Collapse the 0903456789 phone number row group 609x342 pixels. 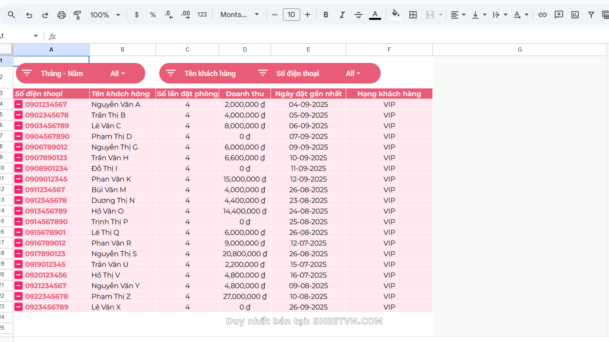click(19, 126)
